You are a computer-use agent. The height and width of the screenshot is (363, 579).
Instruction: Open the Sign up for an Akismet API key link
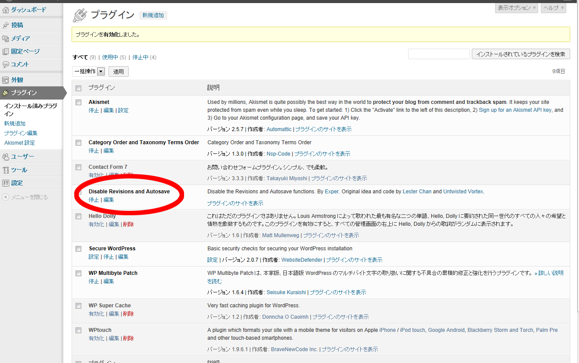pyautogui.click(x=515, y=110)
